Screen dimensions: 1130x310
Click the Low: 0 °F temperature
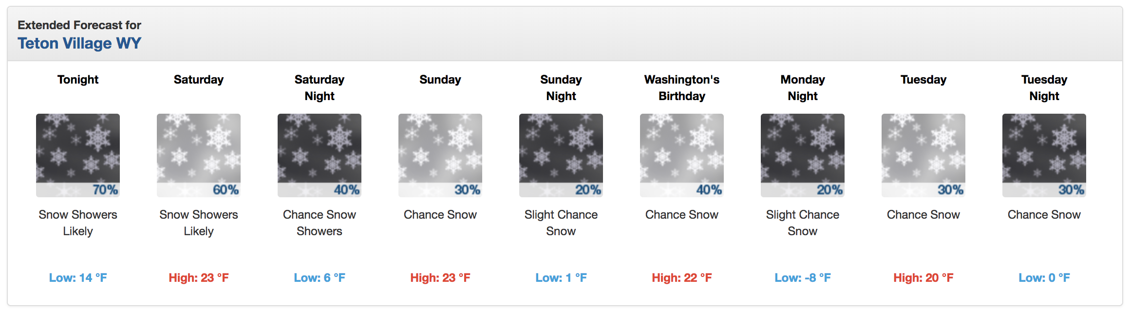tap(1044, 278)
